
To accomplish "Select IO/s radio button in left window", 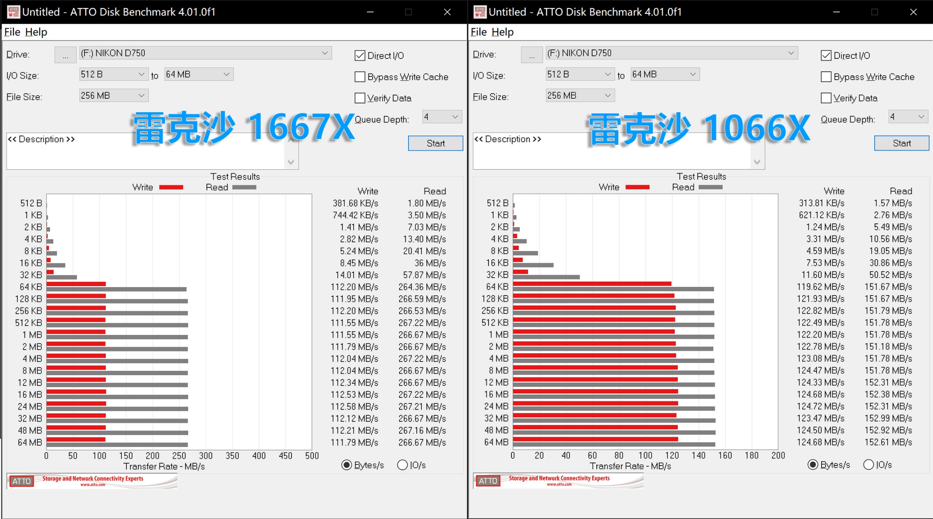I will coord(402,465).
